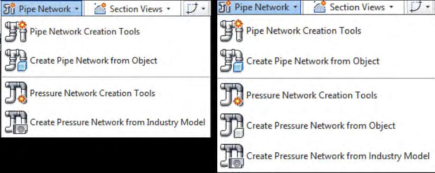Click Pressure Network Creation Tools icon in five-item menu

(232, 95)
